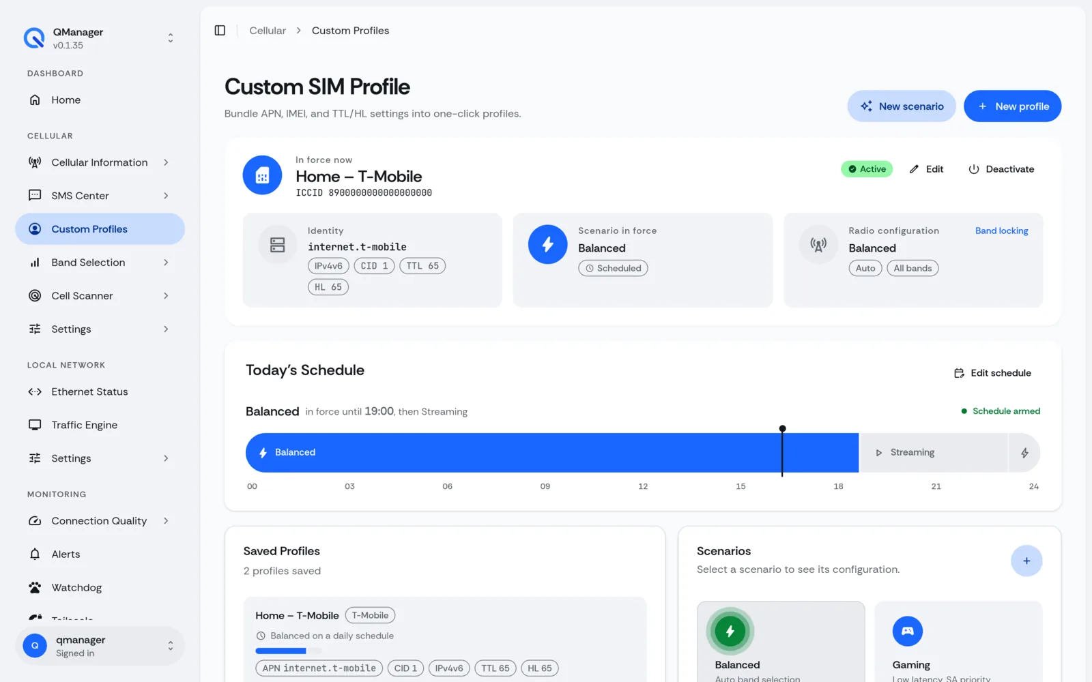Toggle the sidebar panel icon
The width and height of the screenshot is (1092, 682).
click(220, 31)
